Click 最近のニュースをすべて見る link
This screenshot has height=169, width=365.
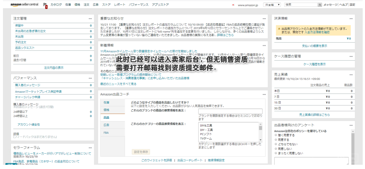click(x=118, y=84)
